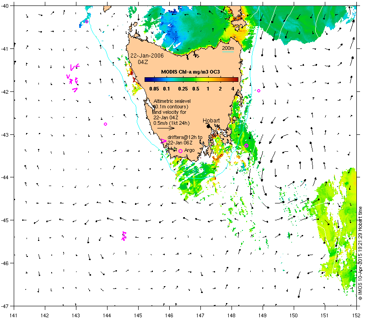Click the '0.5m/s (1kt 24h)' scale text

coord(171,123)
